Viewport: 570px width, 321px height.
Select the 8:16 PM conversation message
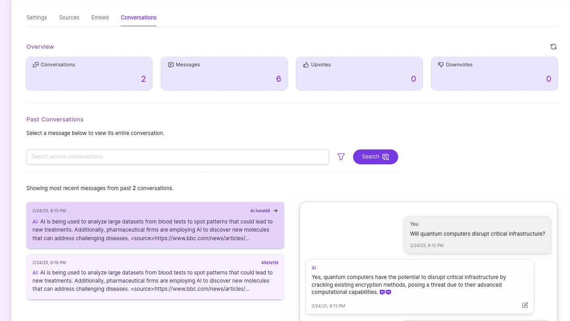(155, 277)
